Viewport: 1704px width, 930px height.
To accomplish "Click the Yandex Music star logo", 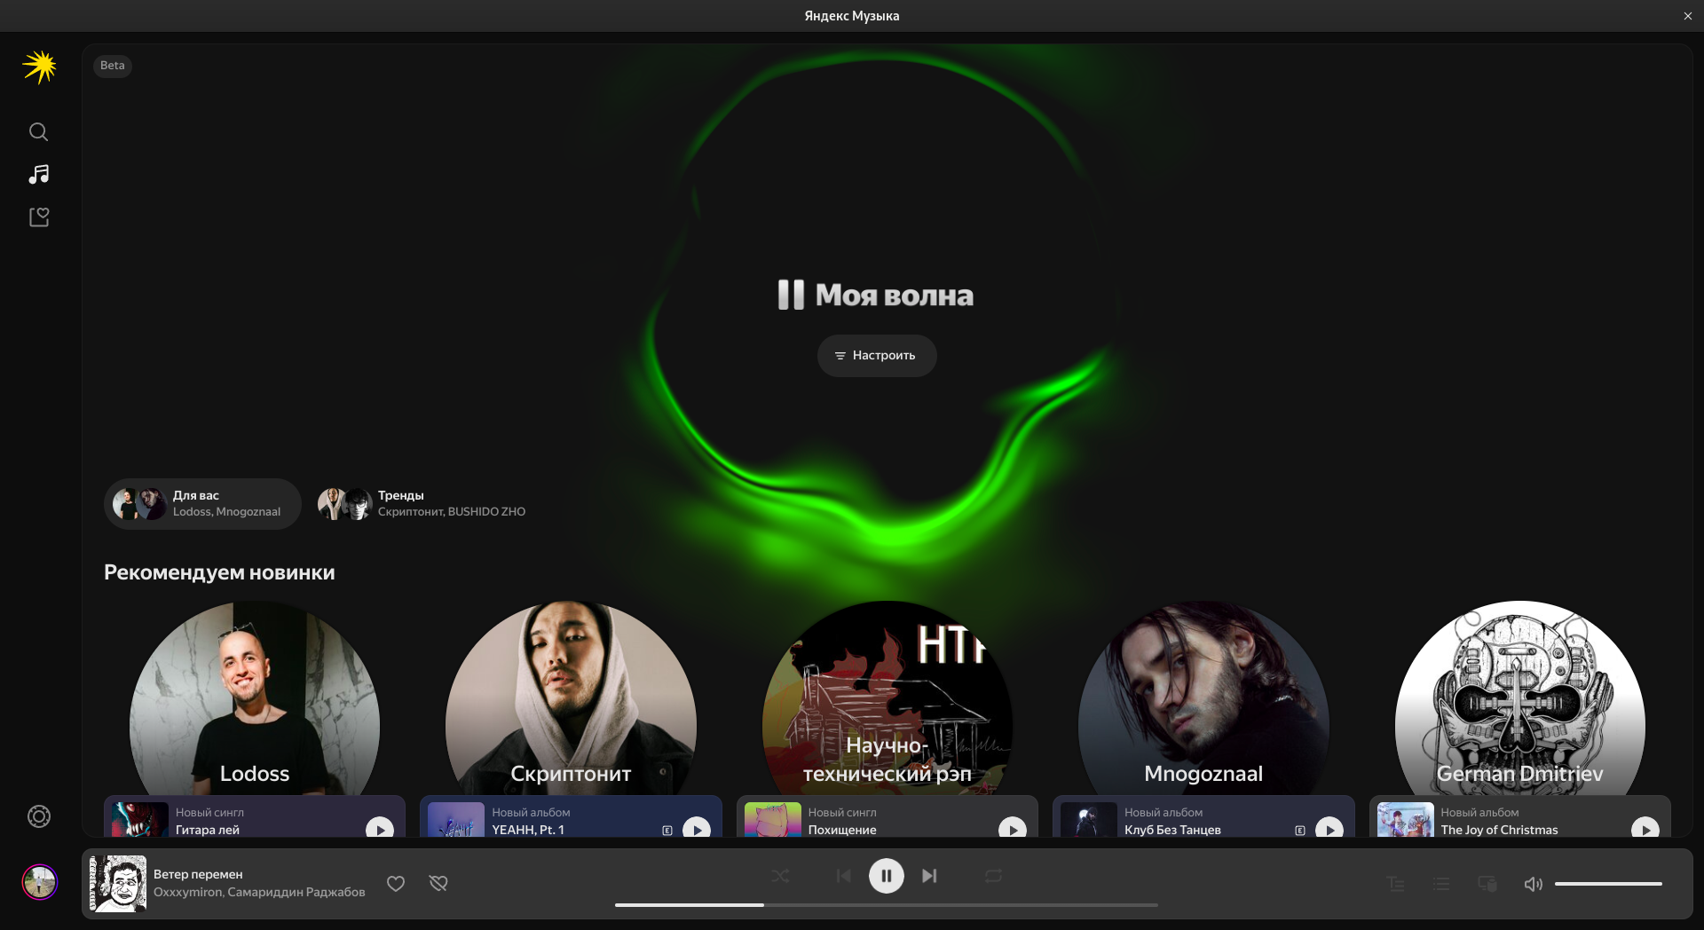I will pyautogui.click(x=40, y=67).
